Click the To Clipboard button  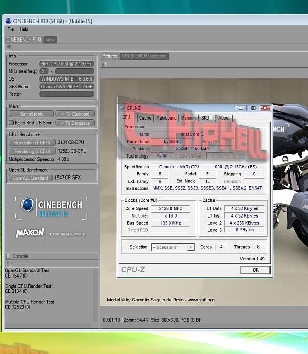click(75, 114)
